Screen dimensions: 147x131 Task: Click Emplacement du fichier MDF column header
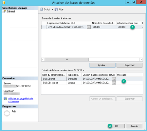coord(69,23)
